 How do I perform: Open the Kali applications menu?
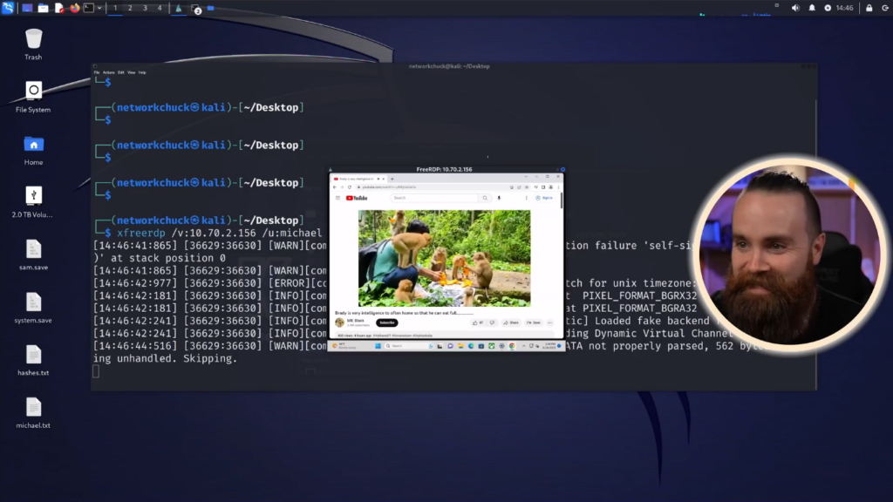[x=7, y=8]
